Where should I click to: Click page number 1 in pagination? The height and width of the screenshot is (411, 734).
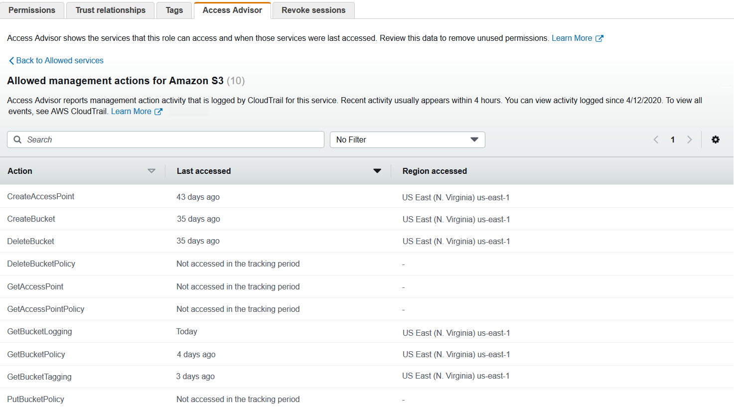tap(672, 139)
